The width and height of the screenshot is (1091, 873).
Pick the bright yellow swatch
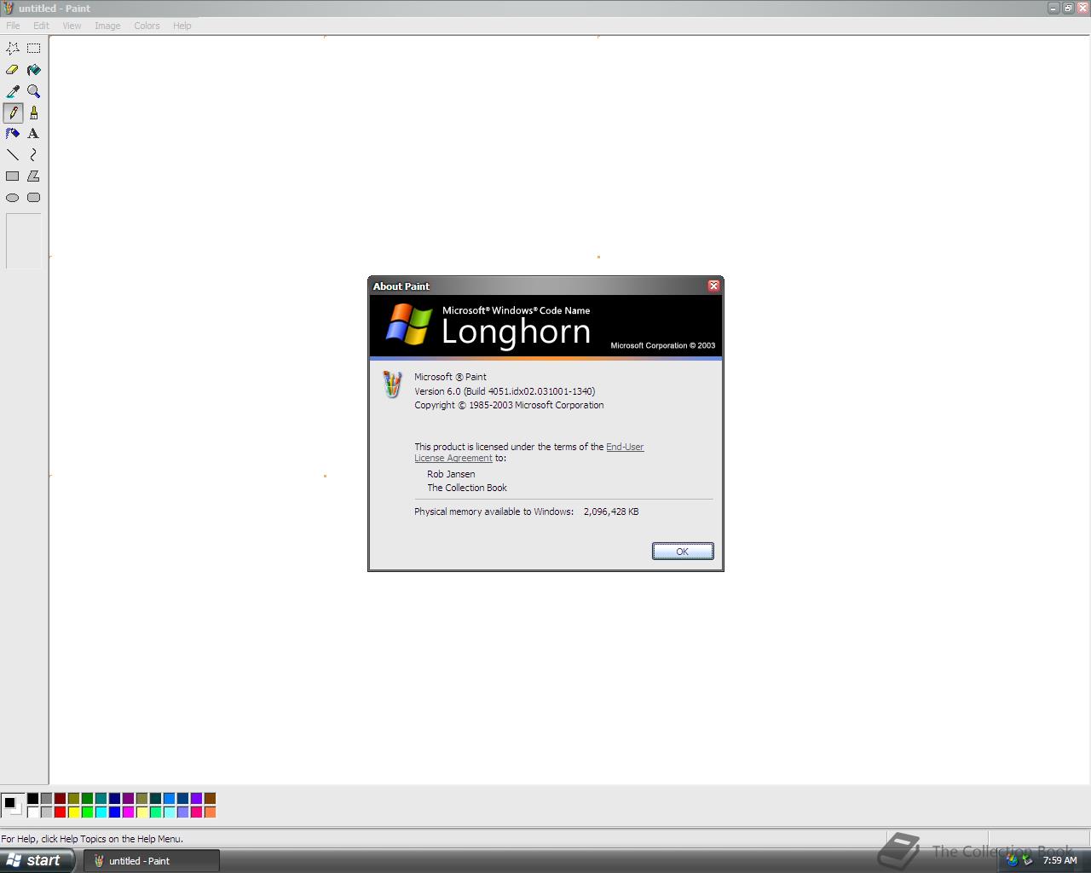click(x=74, y=812)
